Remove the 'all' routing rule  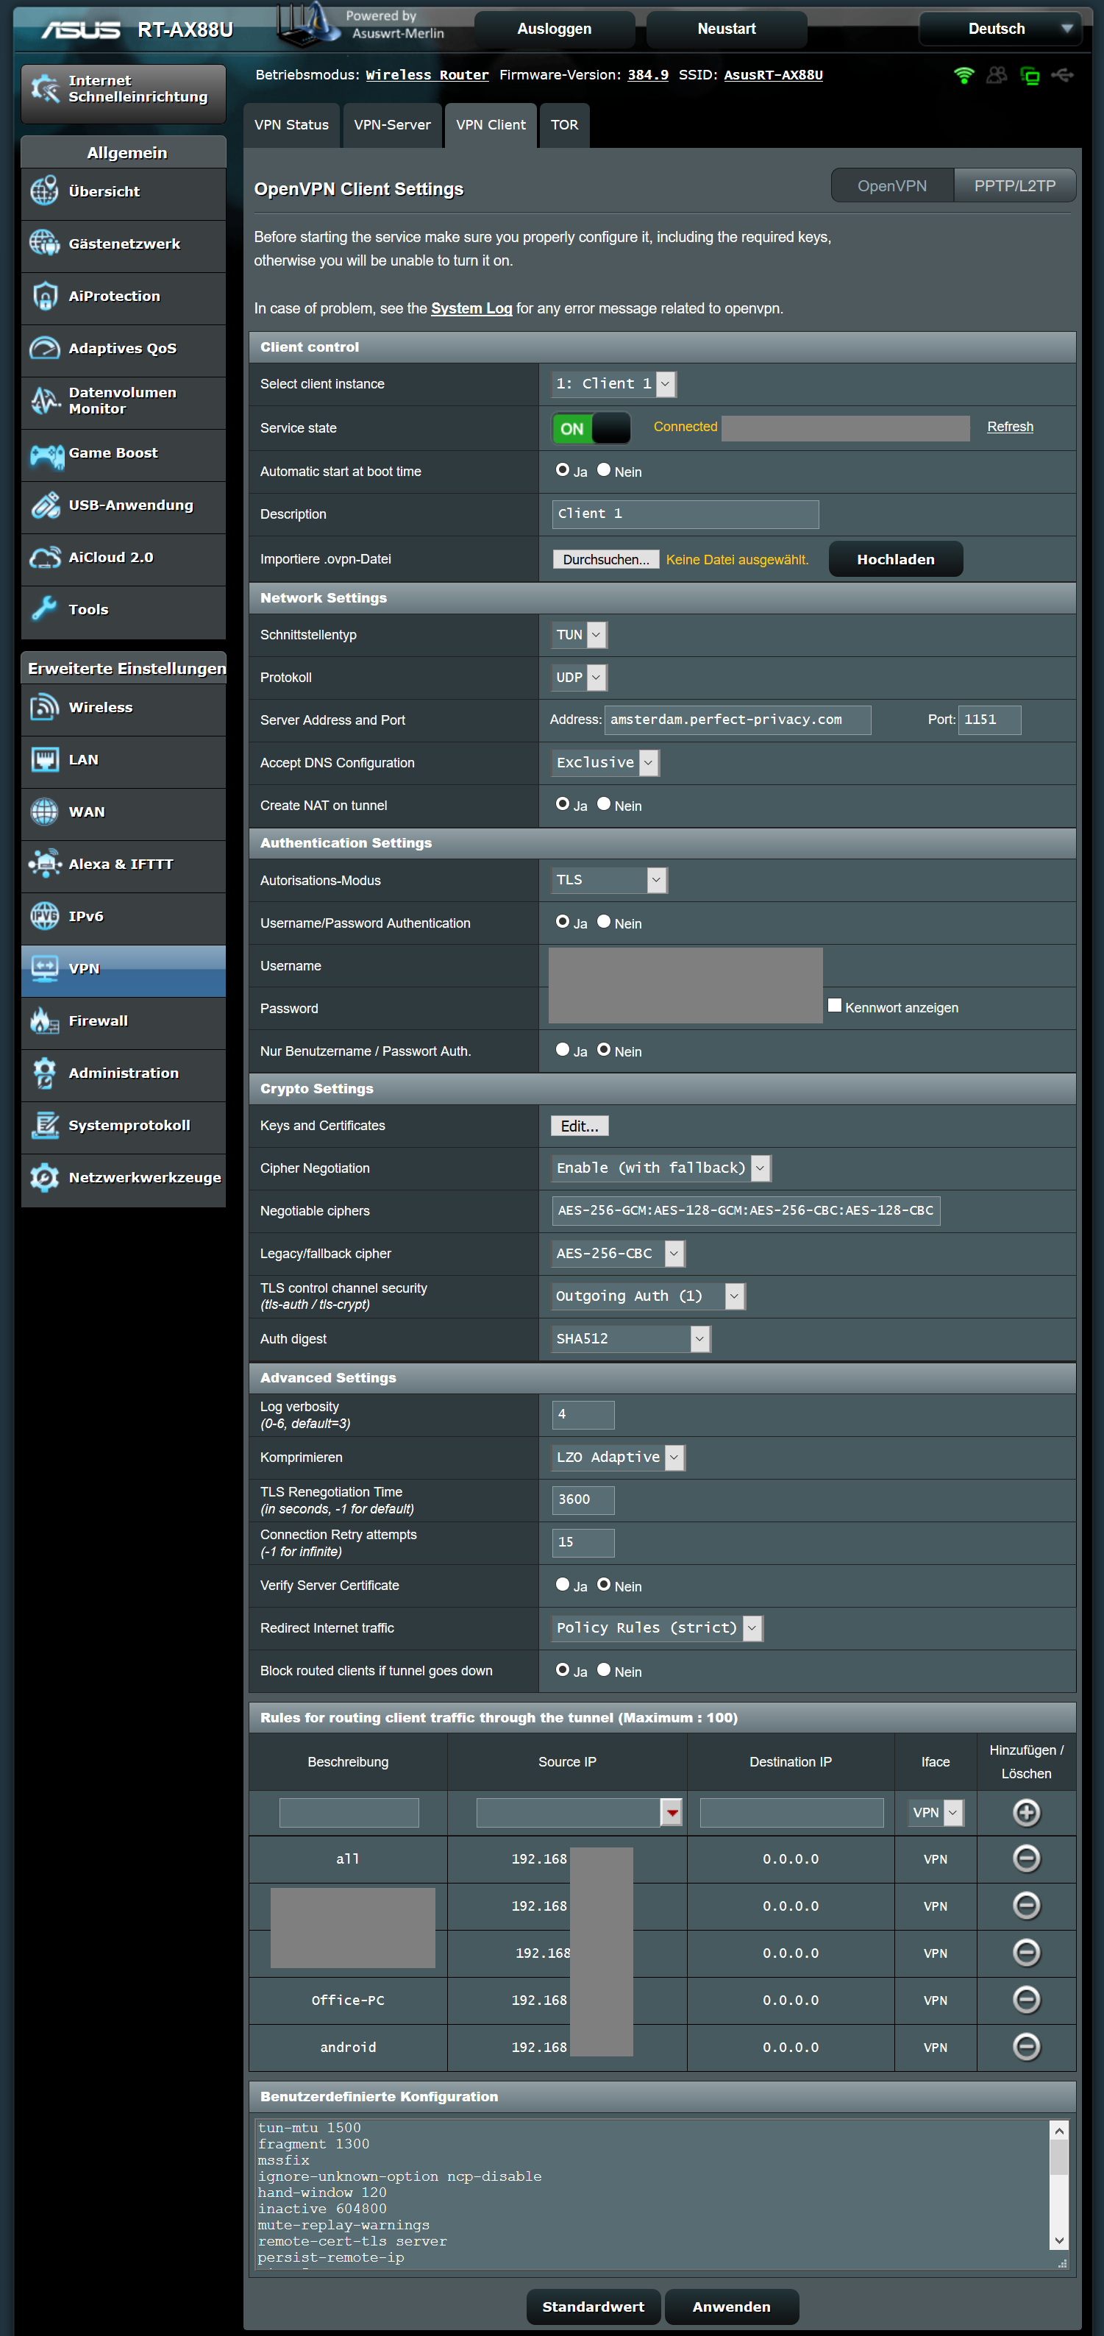pos(1026,1858)
